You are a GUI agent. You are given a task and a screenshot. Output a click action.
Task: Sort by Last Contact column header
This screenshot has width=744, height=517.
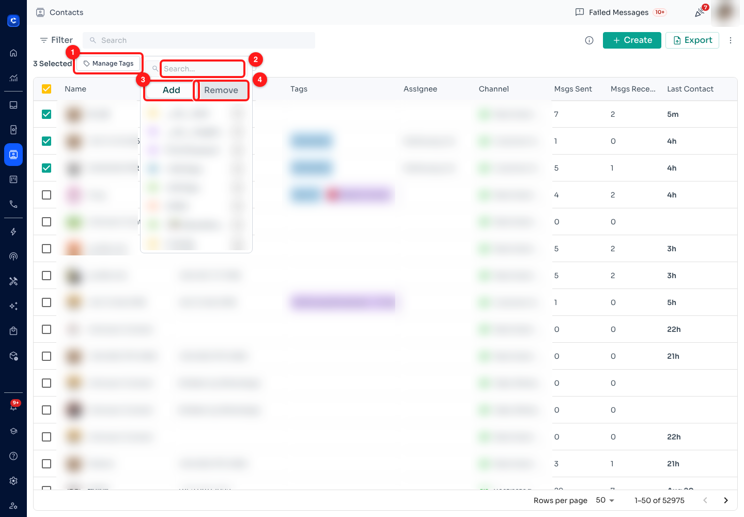pyautogui.click(x=690, y=89)
